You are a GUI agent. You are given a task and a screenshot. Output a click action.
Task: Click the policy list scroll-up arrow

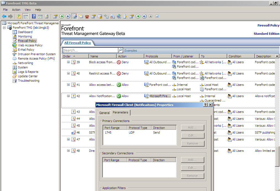277,56
